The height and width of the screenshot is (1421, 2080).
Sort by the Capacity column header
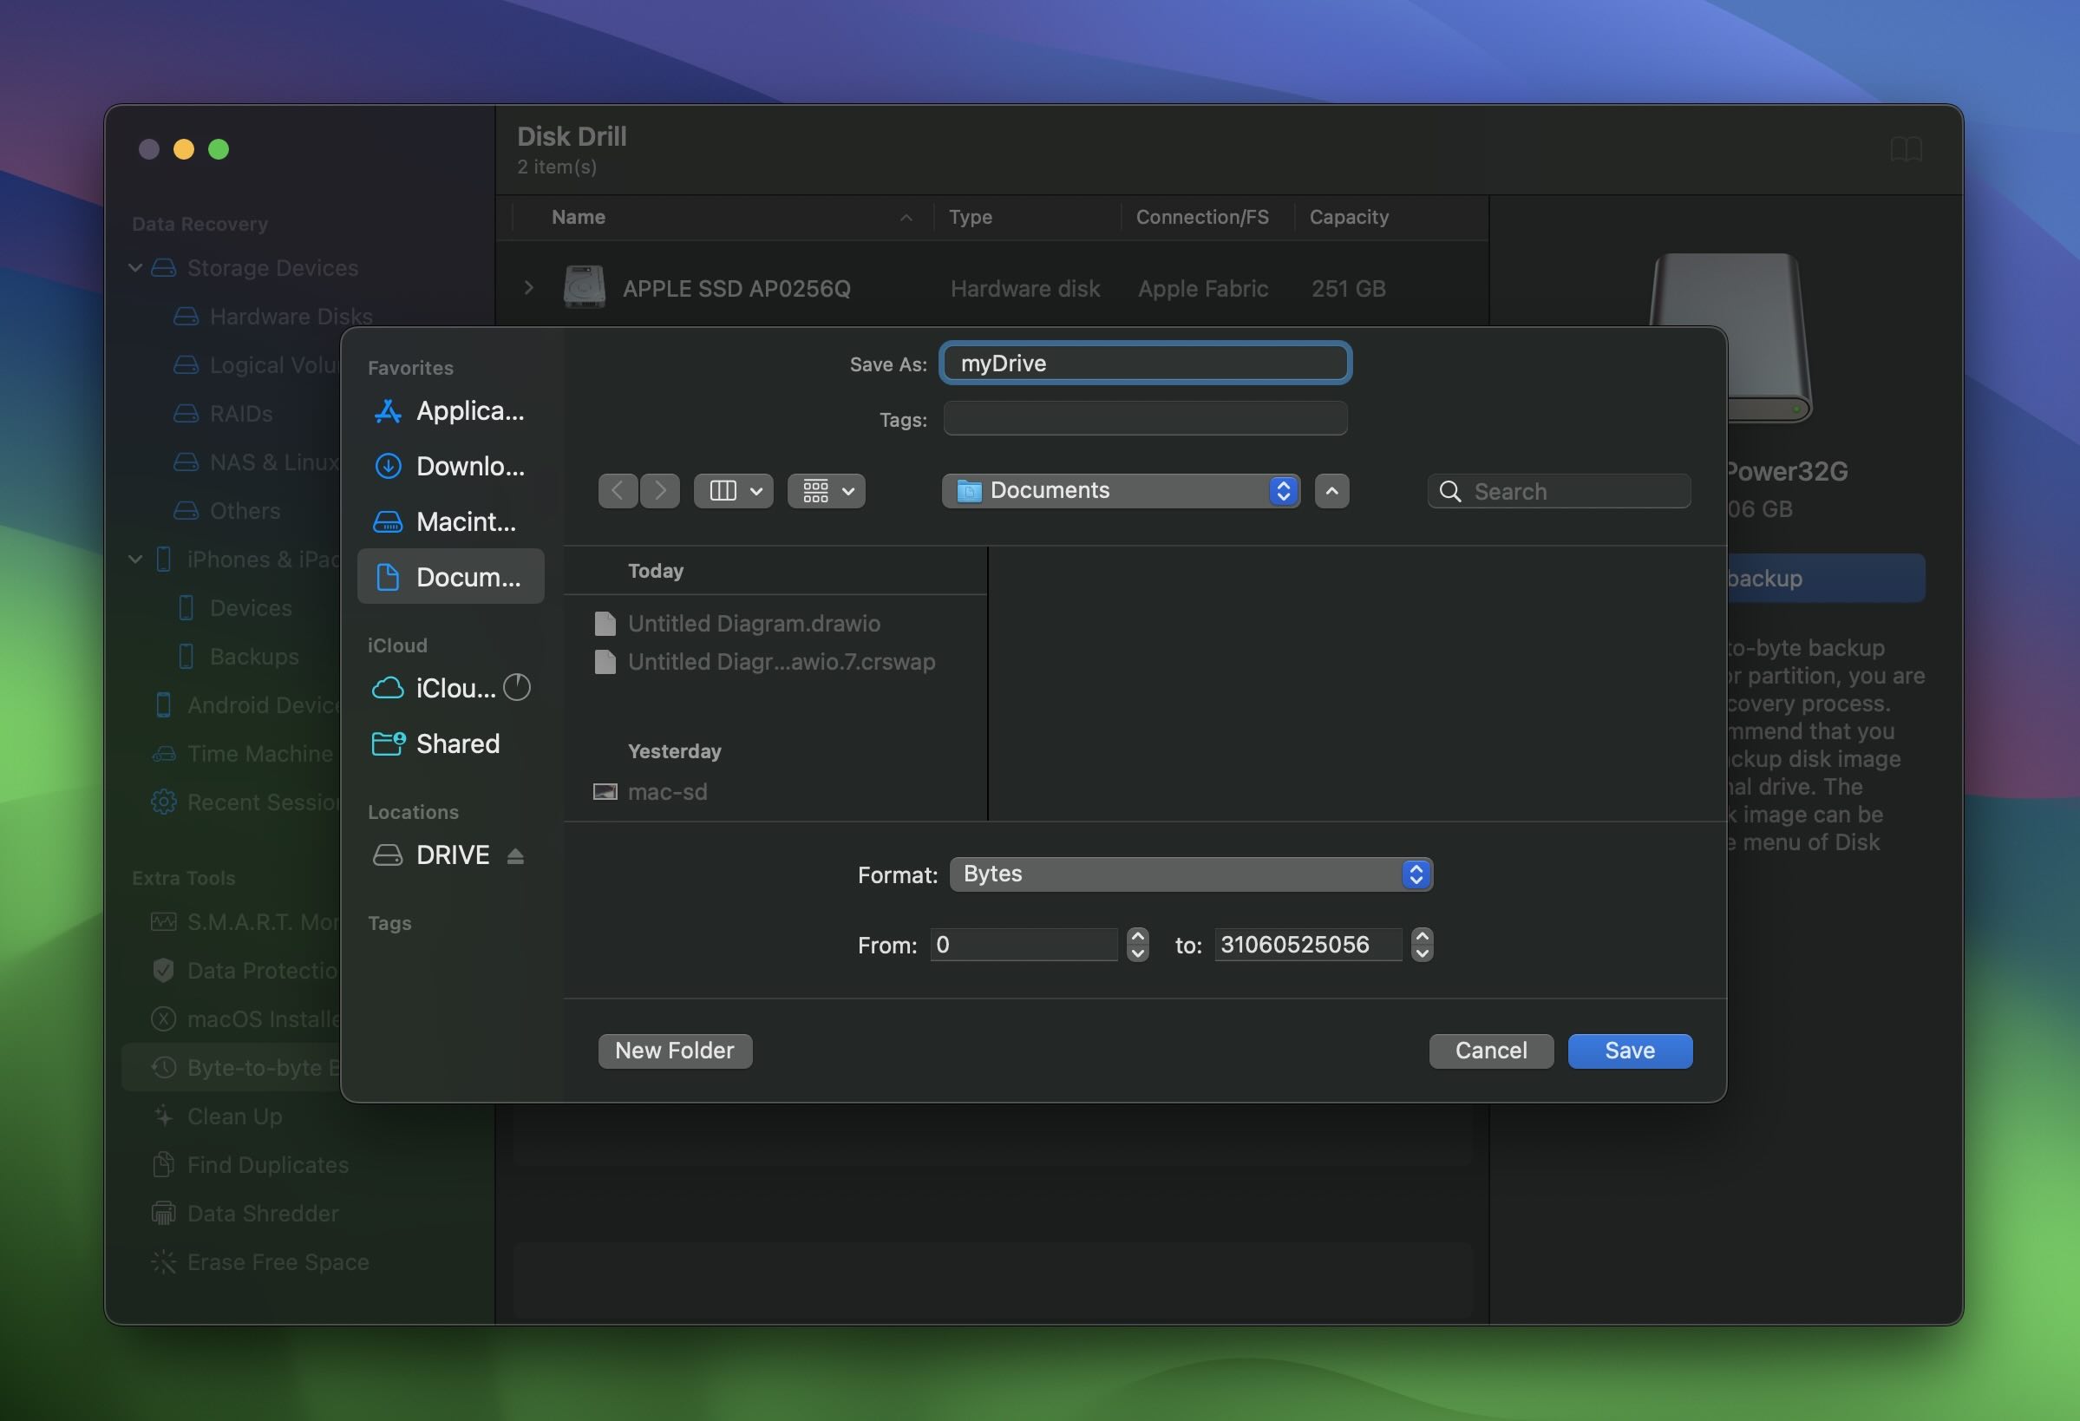[1349, 217]
